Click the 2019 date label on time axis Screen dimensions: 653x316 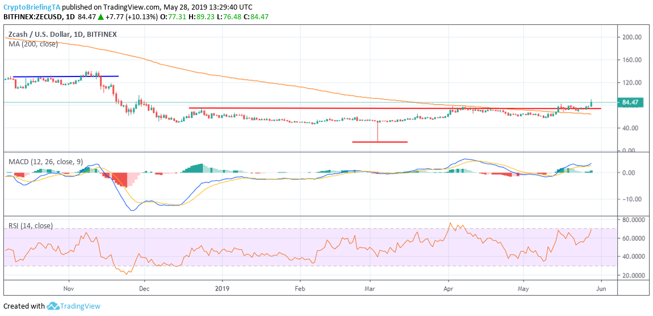[x=223, y=288]
